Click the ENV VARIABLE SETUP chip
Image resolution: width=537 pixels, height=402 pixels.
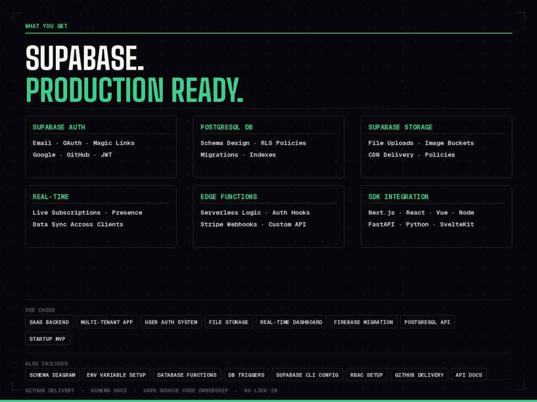coord(117,375)
